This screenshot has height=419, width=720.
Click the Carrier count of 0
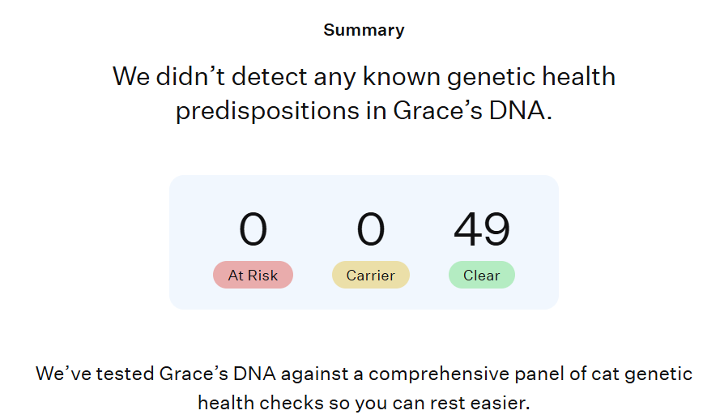(x=370, y=229)
